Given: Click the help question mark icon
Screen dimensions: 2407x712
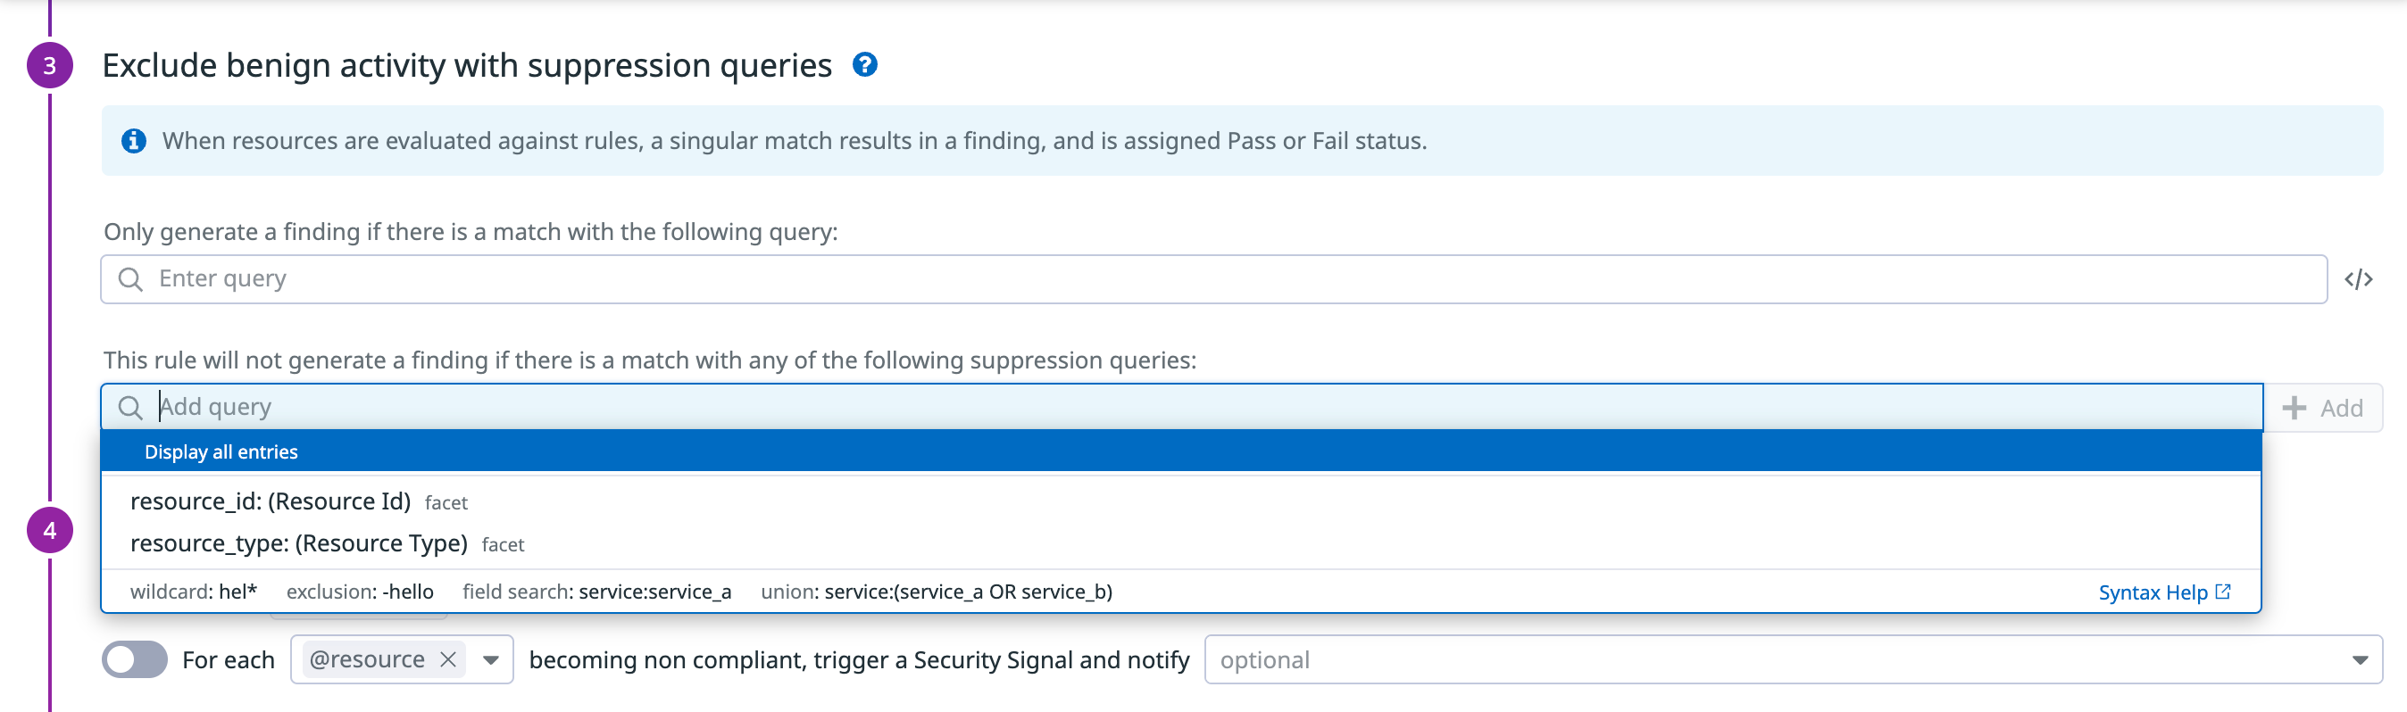Looking at the screenshot, I should coord(864,64).
